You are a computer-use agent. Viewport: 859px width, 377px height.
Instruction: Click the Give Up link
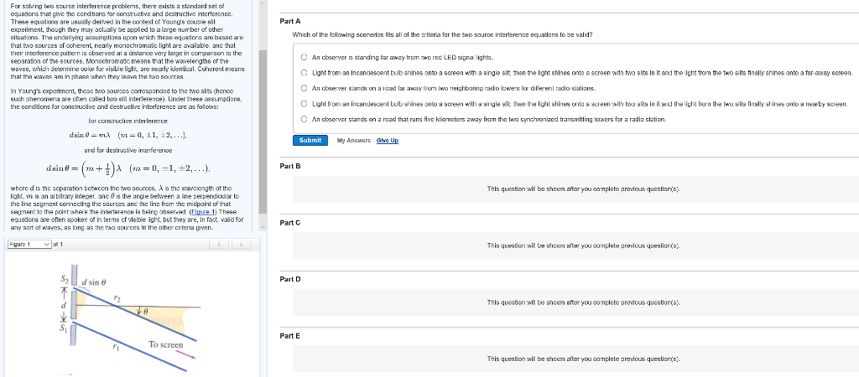coord(386,140)
